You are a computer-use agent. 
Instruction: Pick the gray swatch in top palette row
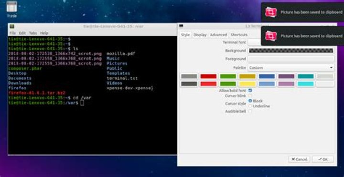point(189,76)
